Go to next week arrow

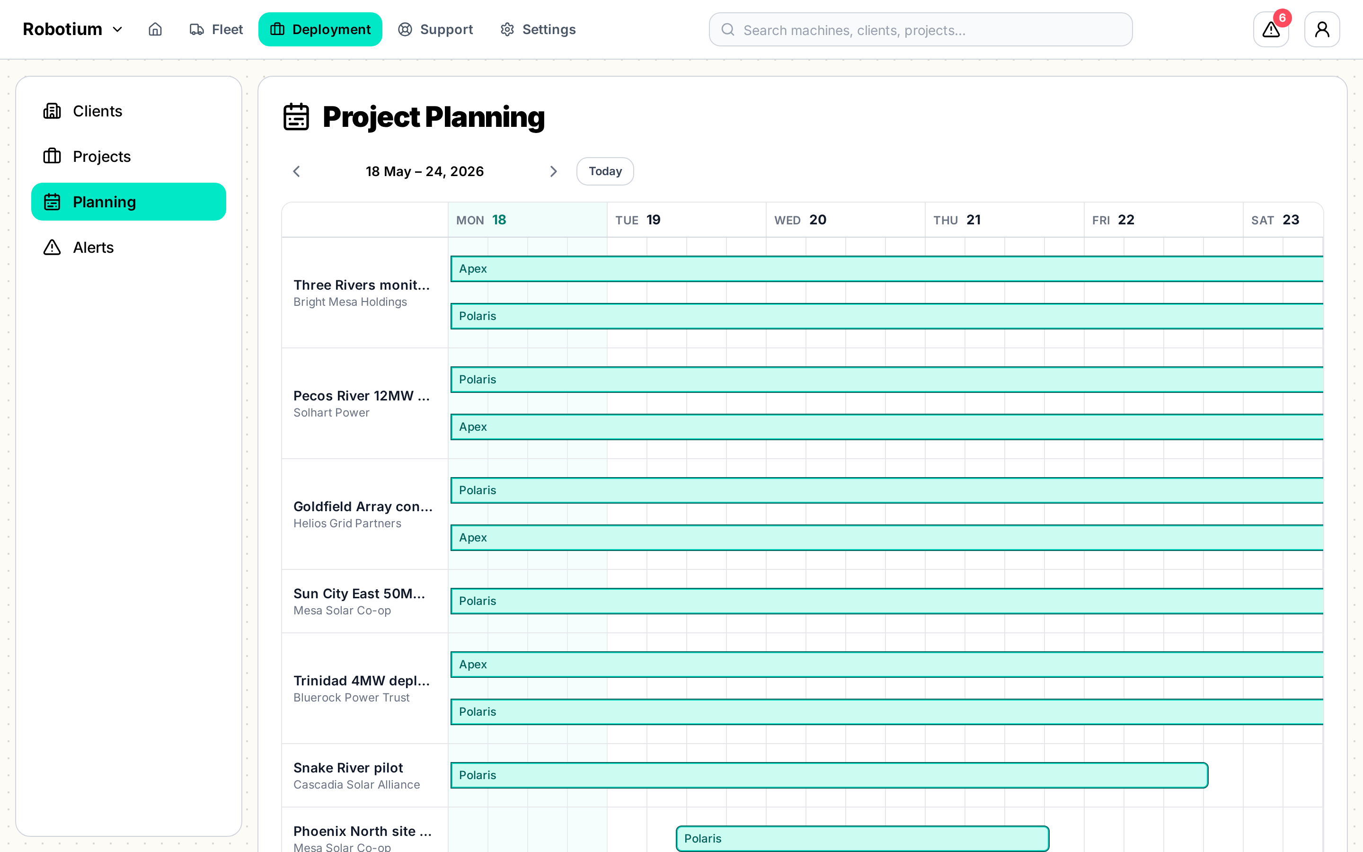[553, 171]
